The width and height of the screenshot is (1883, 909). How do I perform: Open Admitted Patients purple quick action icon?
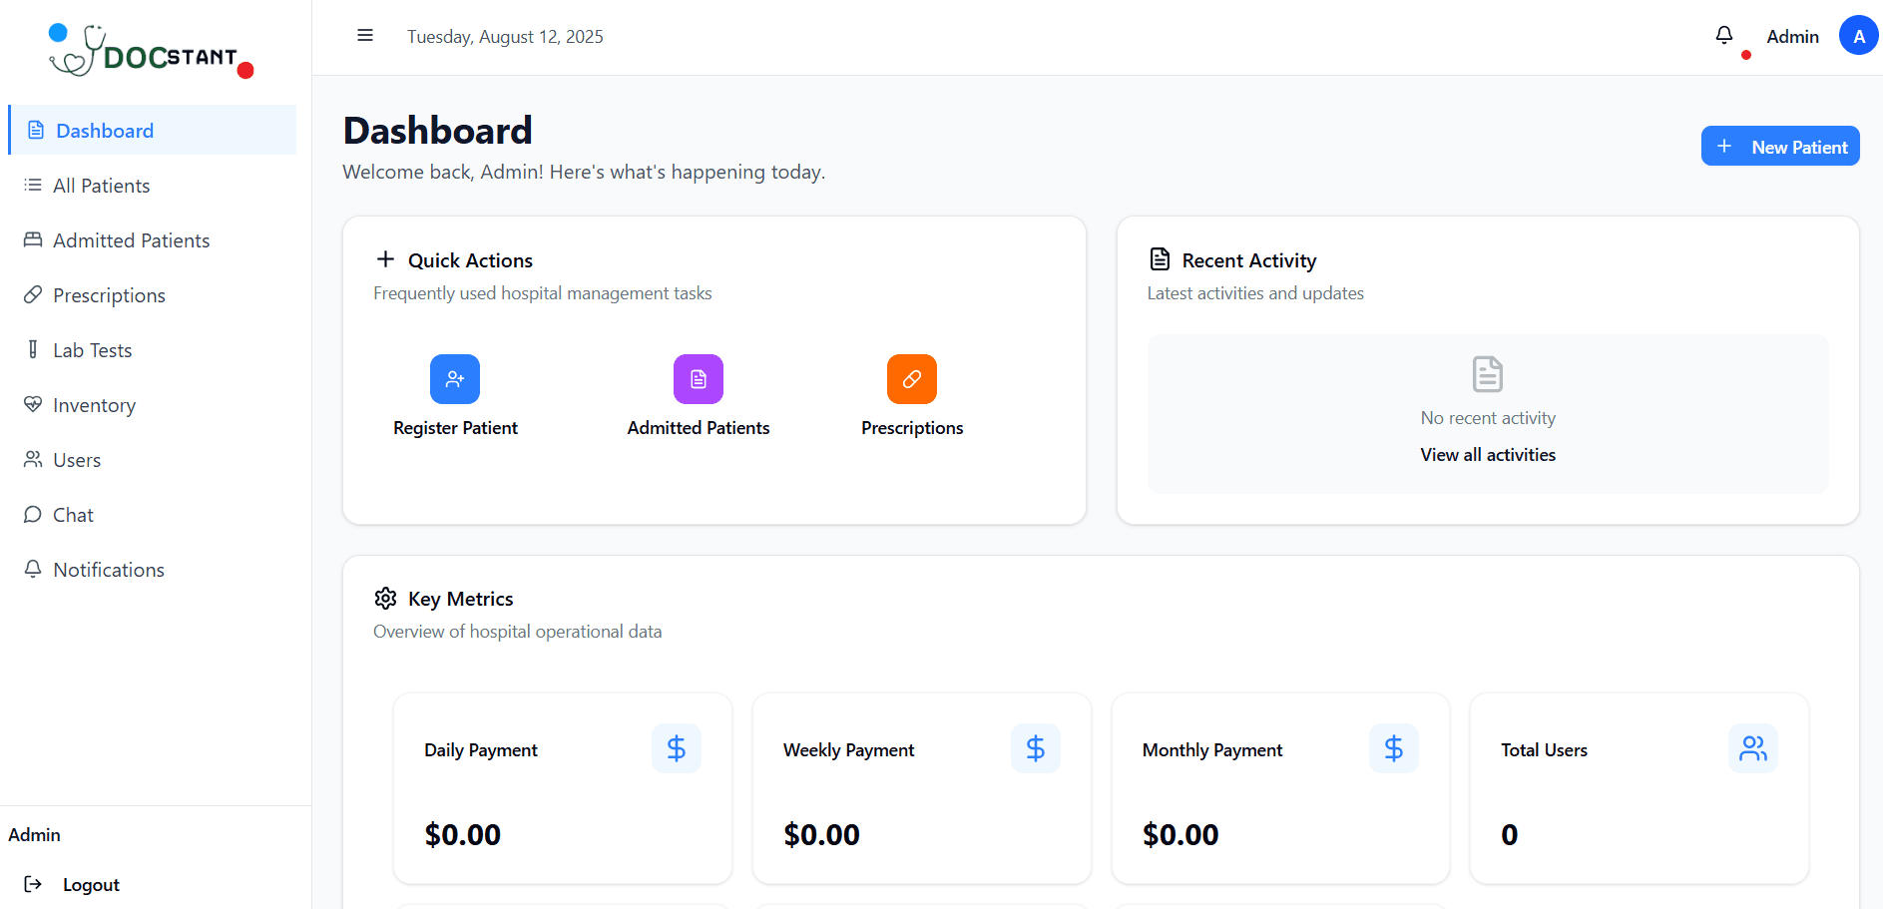[698, 379]
